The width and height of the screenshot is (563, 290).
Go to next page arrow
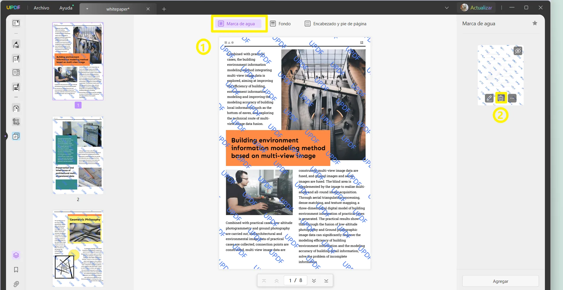coord(314,281)
